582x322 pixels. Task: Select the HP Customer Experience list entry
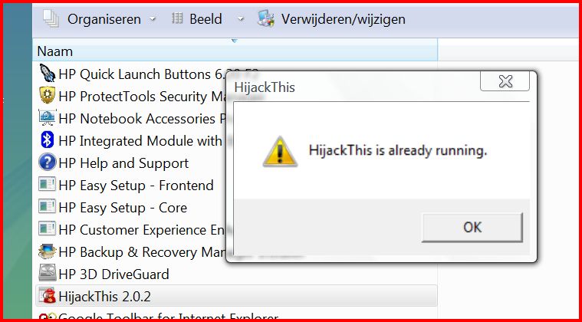131,229
